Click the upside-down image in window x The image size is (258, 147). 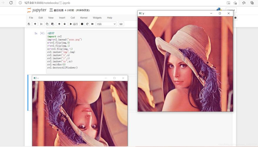click(x=80, y=113)
